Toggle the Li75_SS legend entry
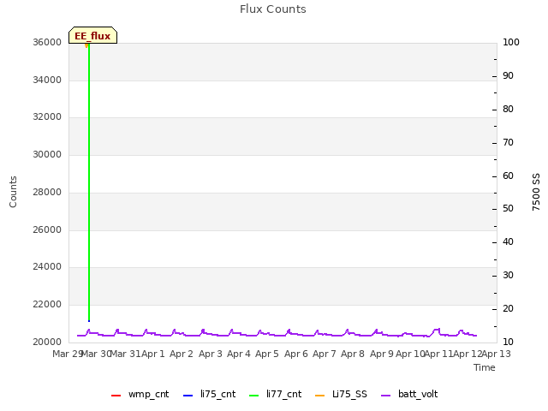 pos(341,394)
